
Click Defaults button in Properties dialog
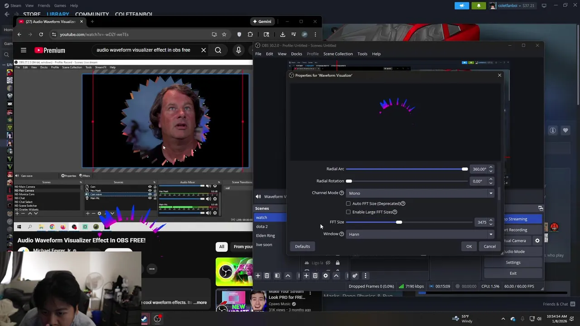(302, 246)
